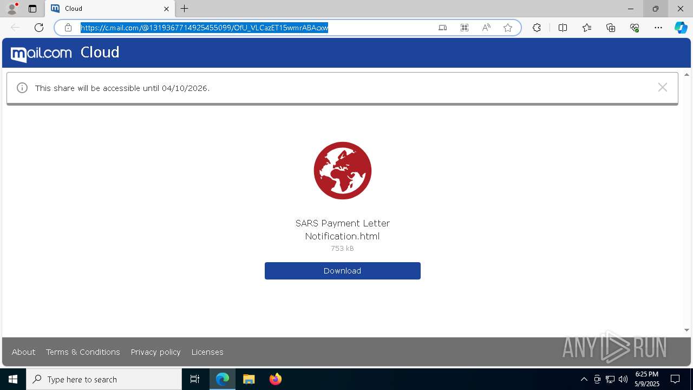Toggle split screen view
The height and width of the screenshot is (390, 693).
coord(563,28)
